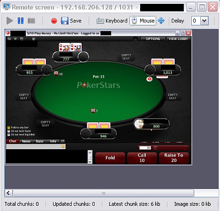Image resolution: width=220 pixels, height=211 pixels.
Task: Open the poker table OPTIONS menu
Action: click(153, 39)
